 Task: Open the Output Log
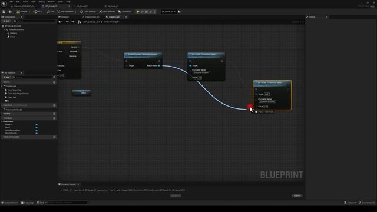click(27, 203)
